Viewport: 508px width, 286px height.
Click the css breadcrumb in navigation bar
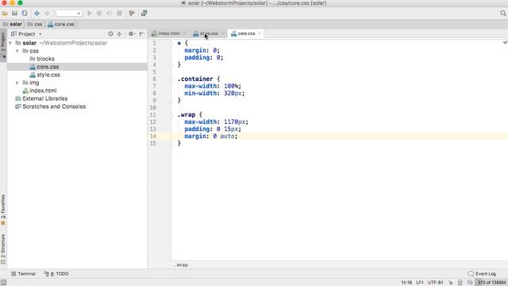pyautogui.click(x=35, y=25)
